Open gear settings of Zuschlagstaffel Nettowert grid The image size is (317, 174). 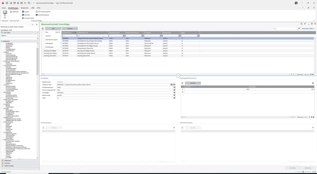[313, 83]
